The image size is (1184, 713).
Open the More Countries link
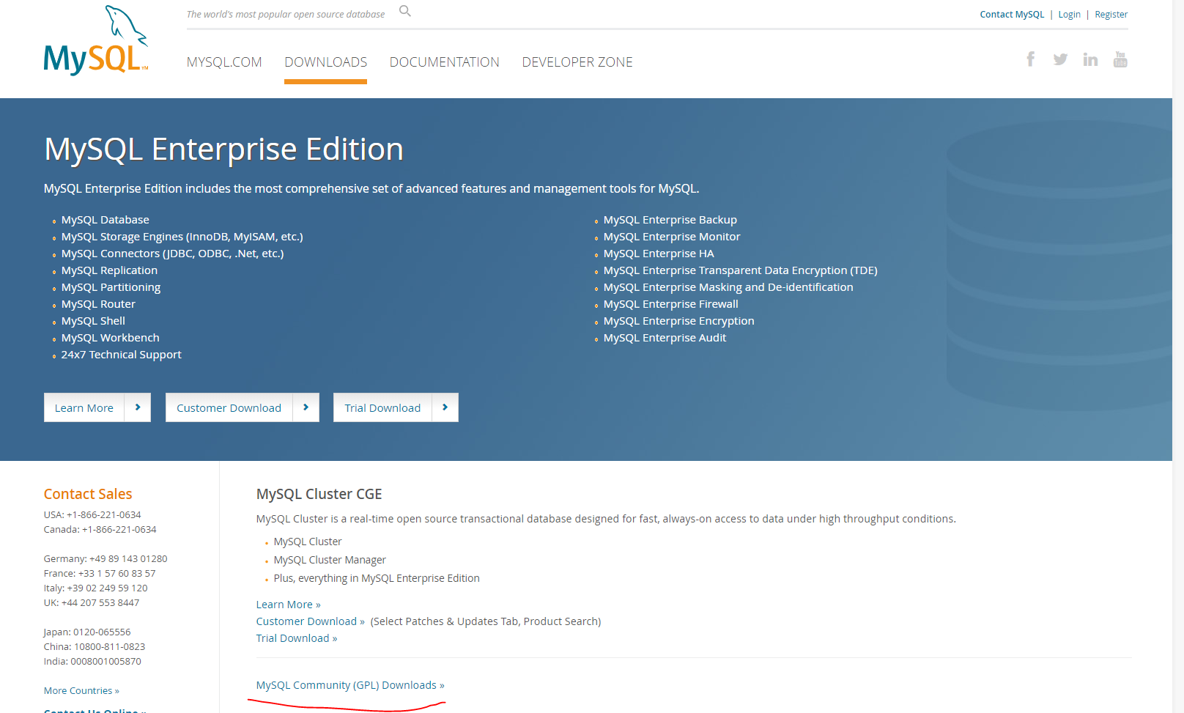(81, 690)
